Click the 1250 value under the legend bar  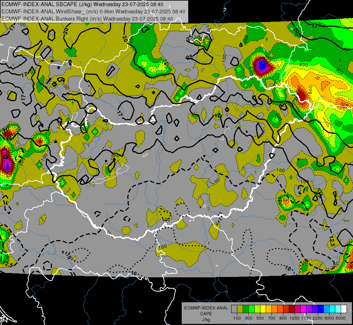coord(295,318)
